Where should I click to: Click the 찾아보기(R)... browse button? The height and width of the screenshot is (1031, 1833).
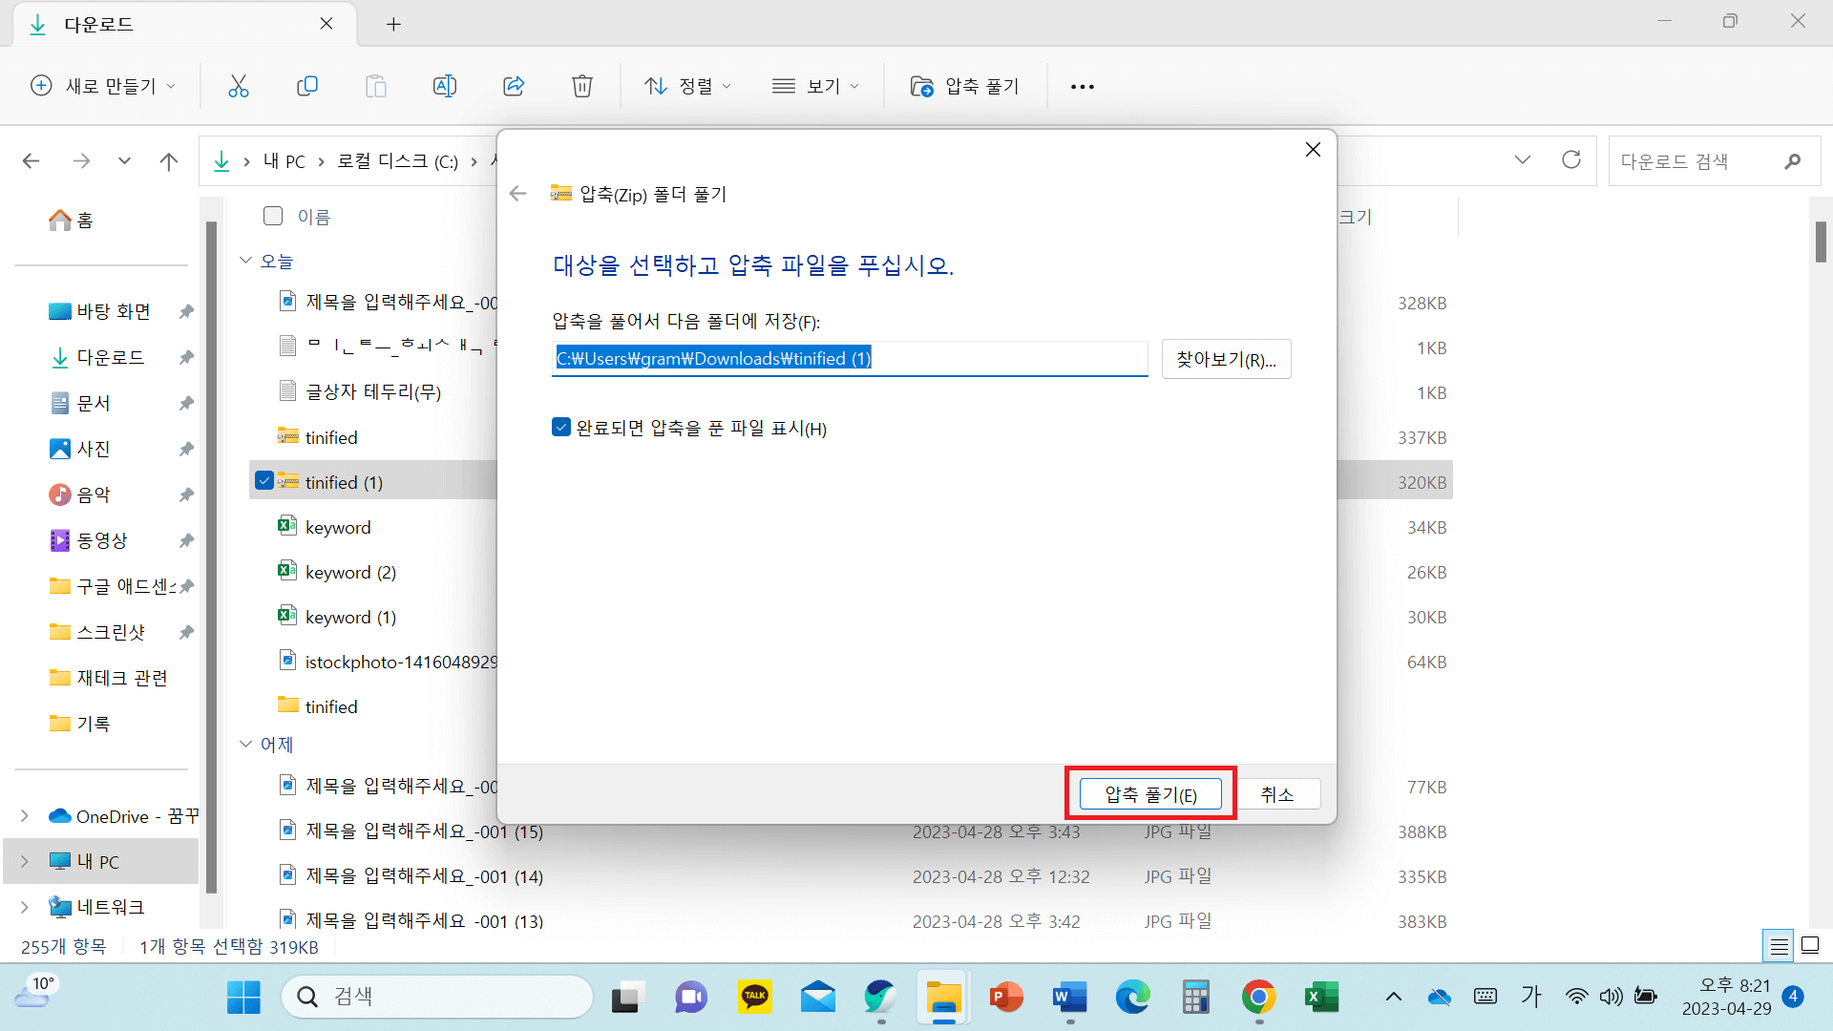tap(1226, 359)
